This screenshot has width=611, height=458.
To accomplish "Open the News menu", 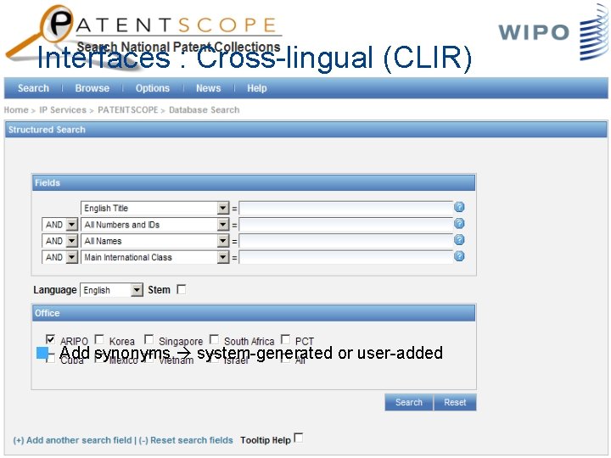I will coord(209,88).
